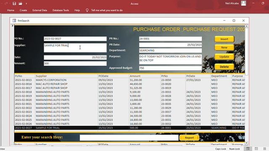Click the Tell me lightbulb icon

[87, 10]
